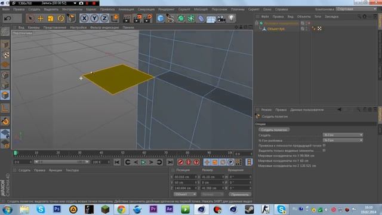Toggle the position keyframe channel button
This screenshot has width=382, height=215.
pos(207,162)
